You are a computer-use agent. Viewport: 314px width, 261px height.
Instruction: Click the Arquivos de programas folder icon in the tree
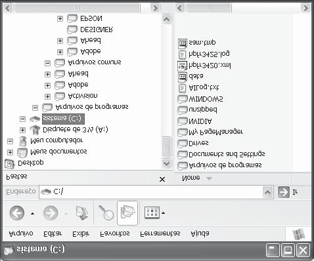pos(47,108)
